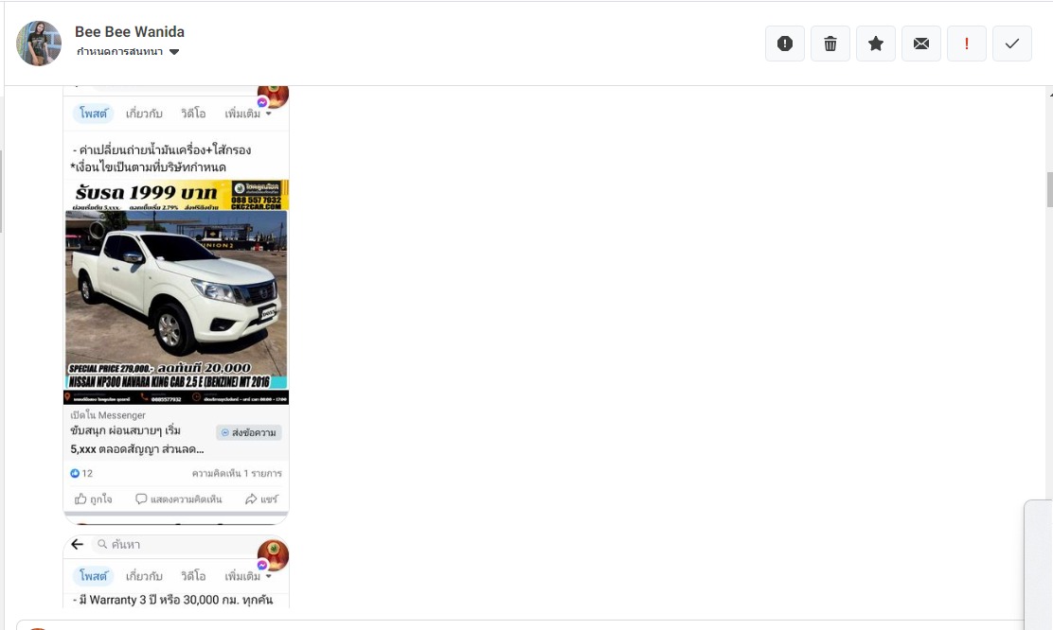
Task: Click the รับรถ 1999 บาท banner
Action: point(177,195)
